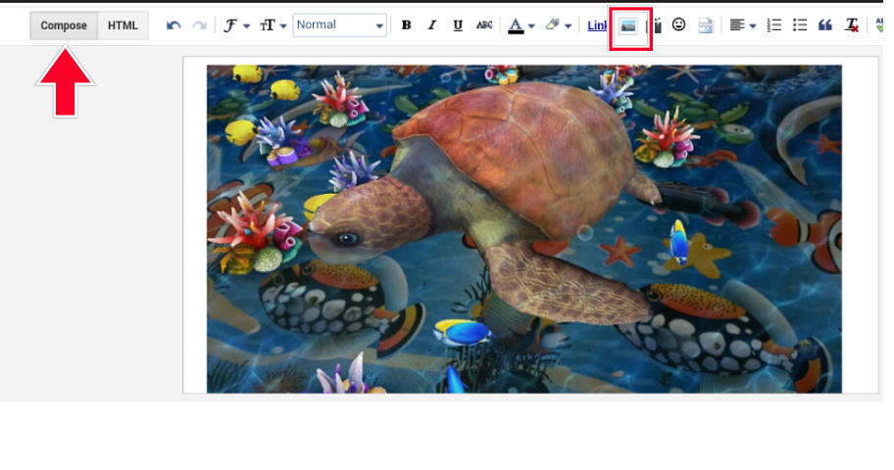This screenshot has width=894, height=470.
Task: Click the insert image icon
Action: coord(628,26)
